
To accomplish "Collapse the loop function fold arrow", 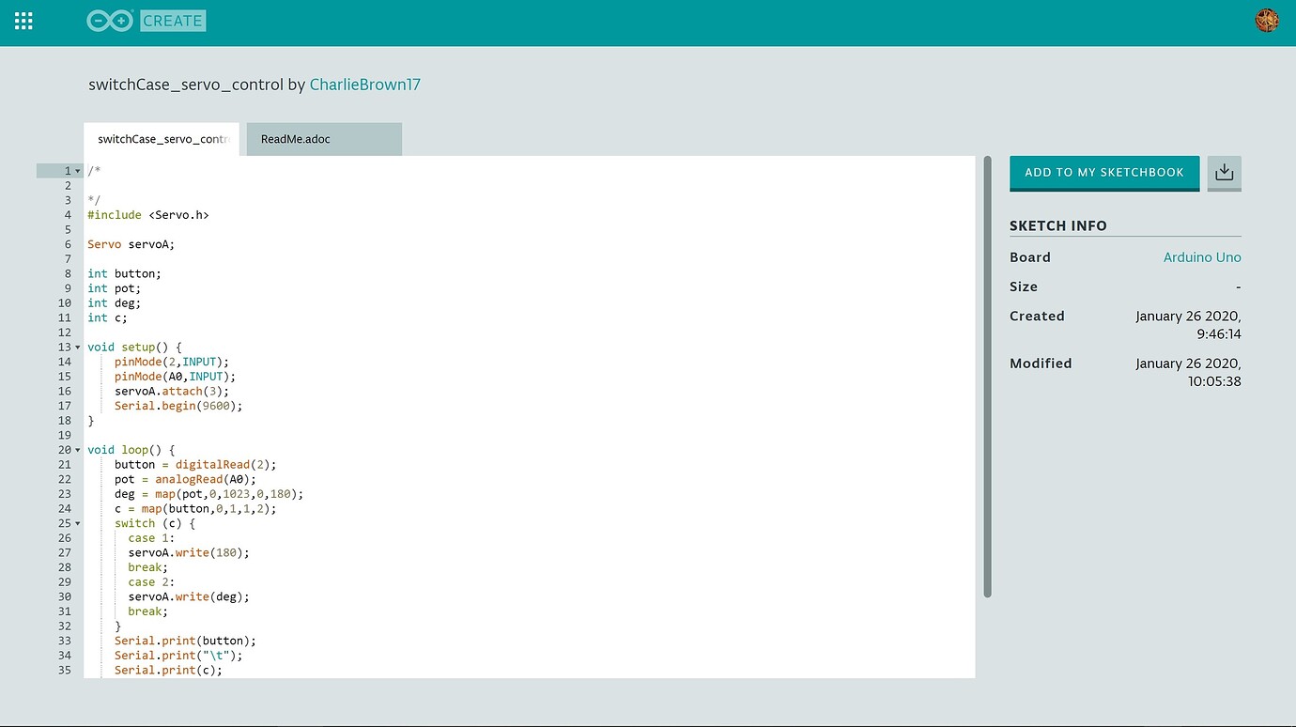I will (77, 449).
